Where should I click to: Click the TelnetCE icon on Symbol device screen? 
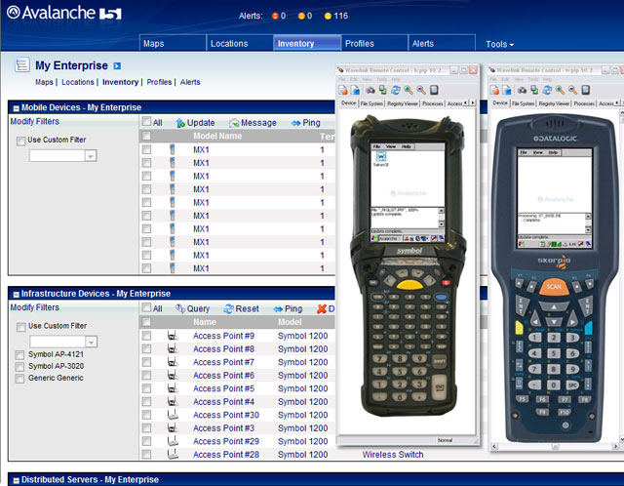[x=379, y=158]
